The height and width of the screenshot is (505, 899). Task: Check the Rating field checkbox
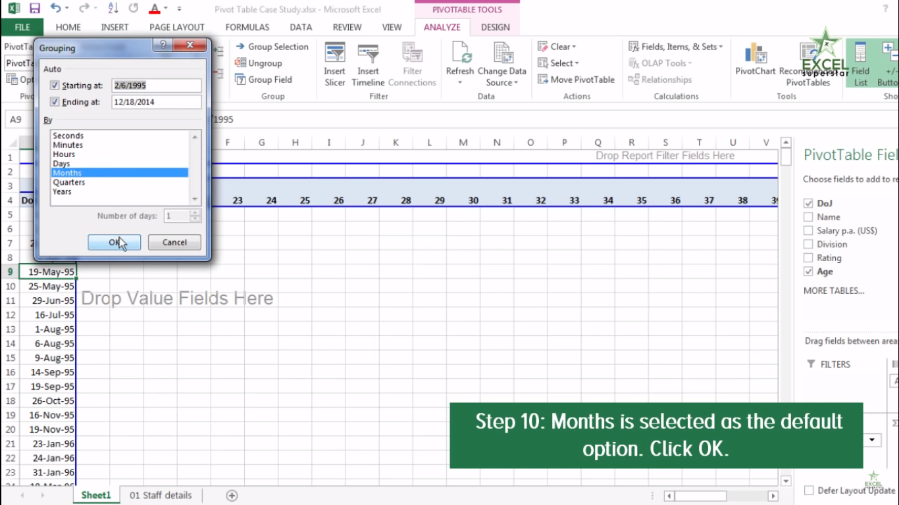[x=808, y=258]
